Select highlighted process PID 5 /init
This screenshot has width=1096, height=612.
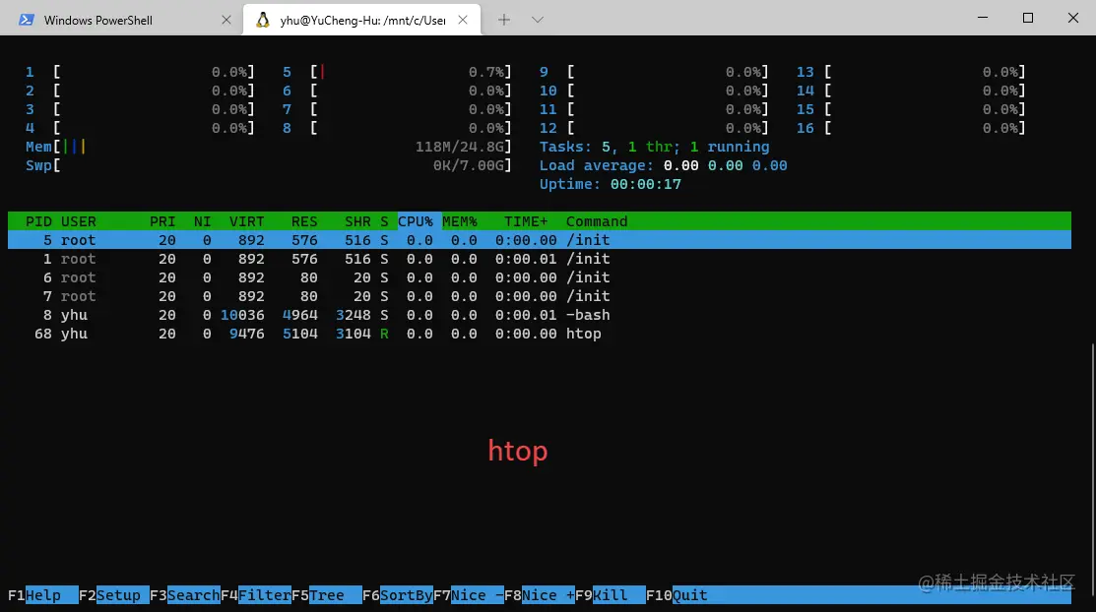539,240
